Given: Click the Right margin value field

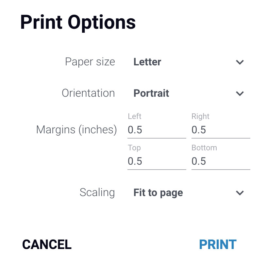Looking at the screenshot, I should point(221,130).
